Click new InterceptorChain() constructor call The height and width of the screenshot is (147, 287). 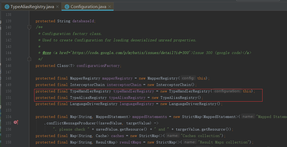[x=171, y=85]
